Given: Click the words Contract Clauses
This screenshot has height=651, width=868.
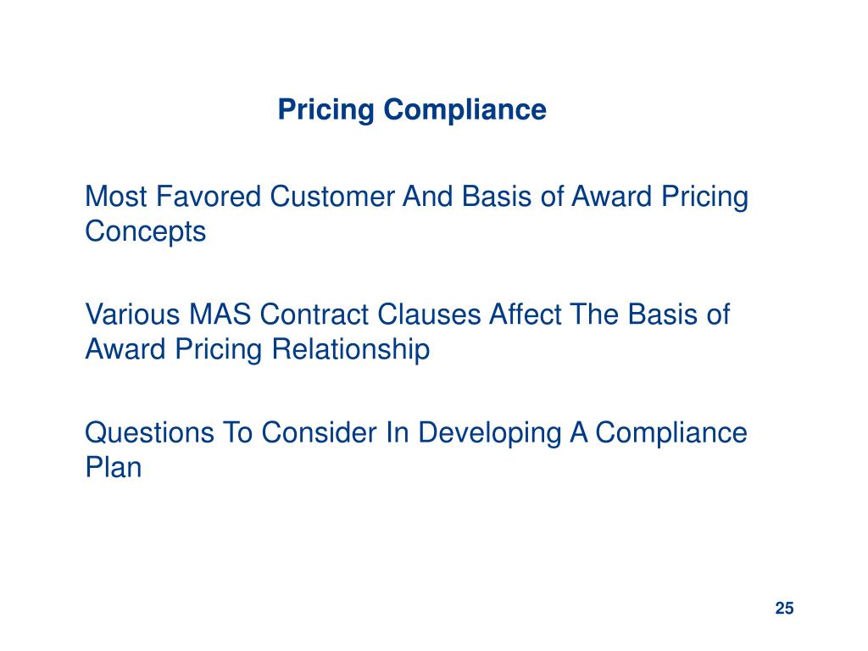Looking at the screenshot, I should 370,314.
